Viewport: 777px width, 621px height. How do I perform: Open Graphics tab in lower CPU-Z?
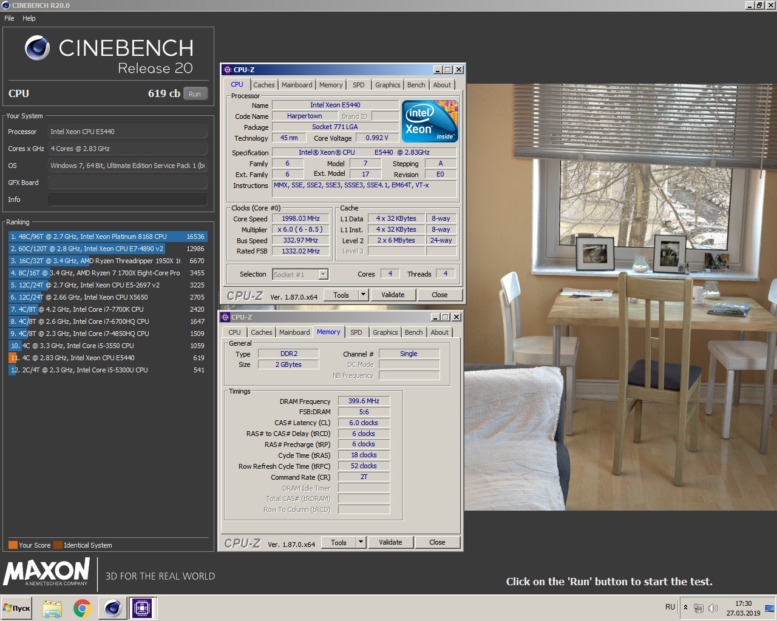(x=385, y=332)
